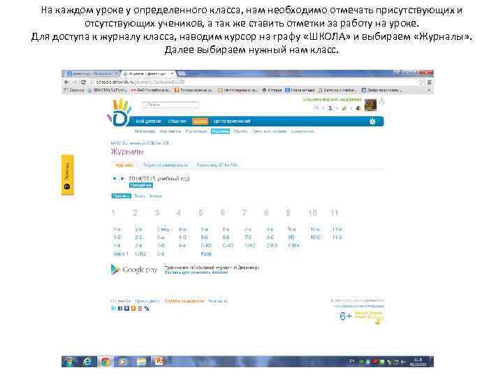The width and height of the screenshot is (503, 377).
Task: Click the Google Play logo
Action: (x=134, y=269)
